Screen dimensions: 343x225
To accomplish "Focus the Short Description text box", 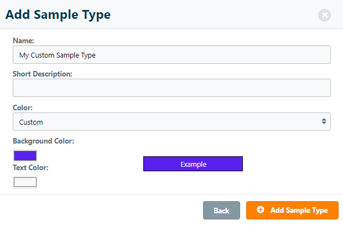I will point(171,88).
